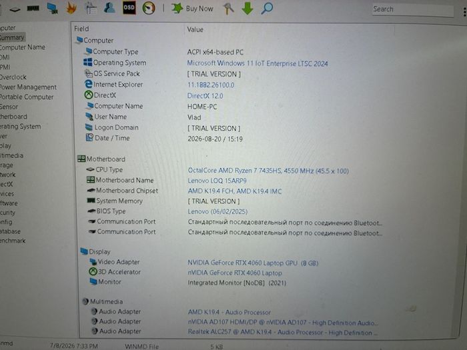The width and height of the screenshot is (467, 350).
Task: Click the memory module toolbar icon
Action: [33, 8]
